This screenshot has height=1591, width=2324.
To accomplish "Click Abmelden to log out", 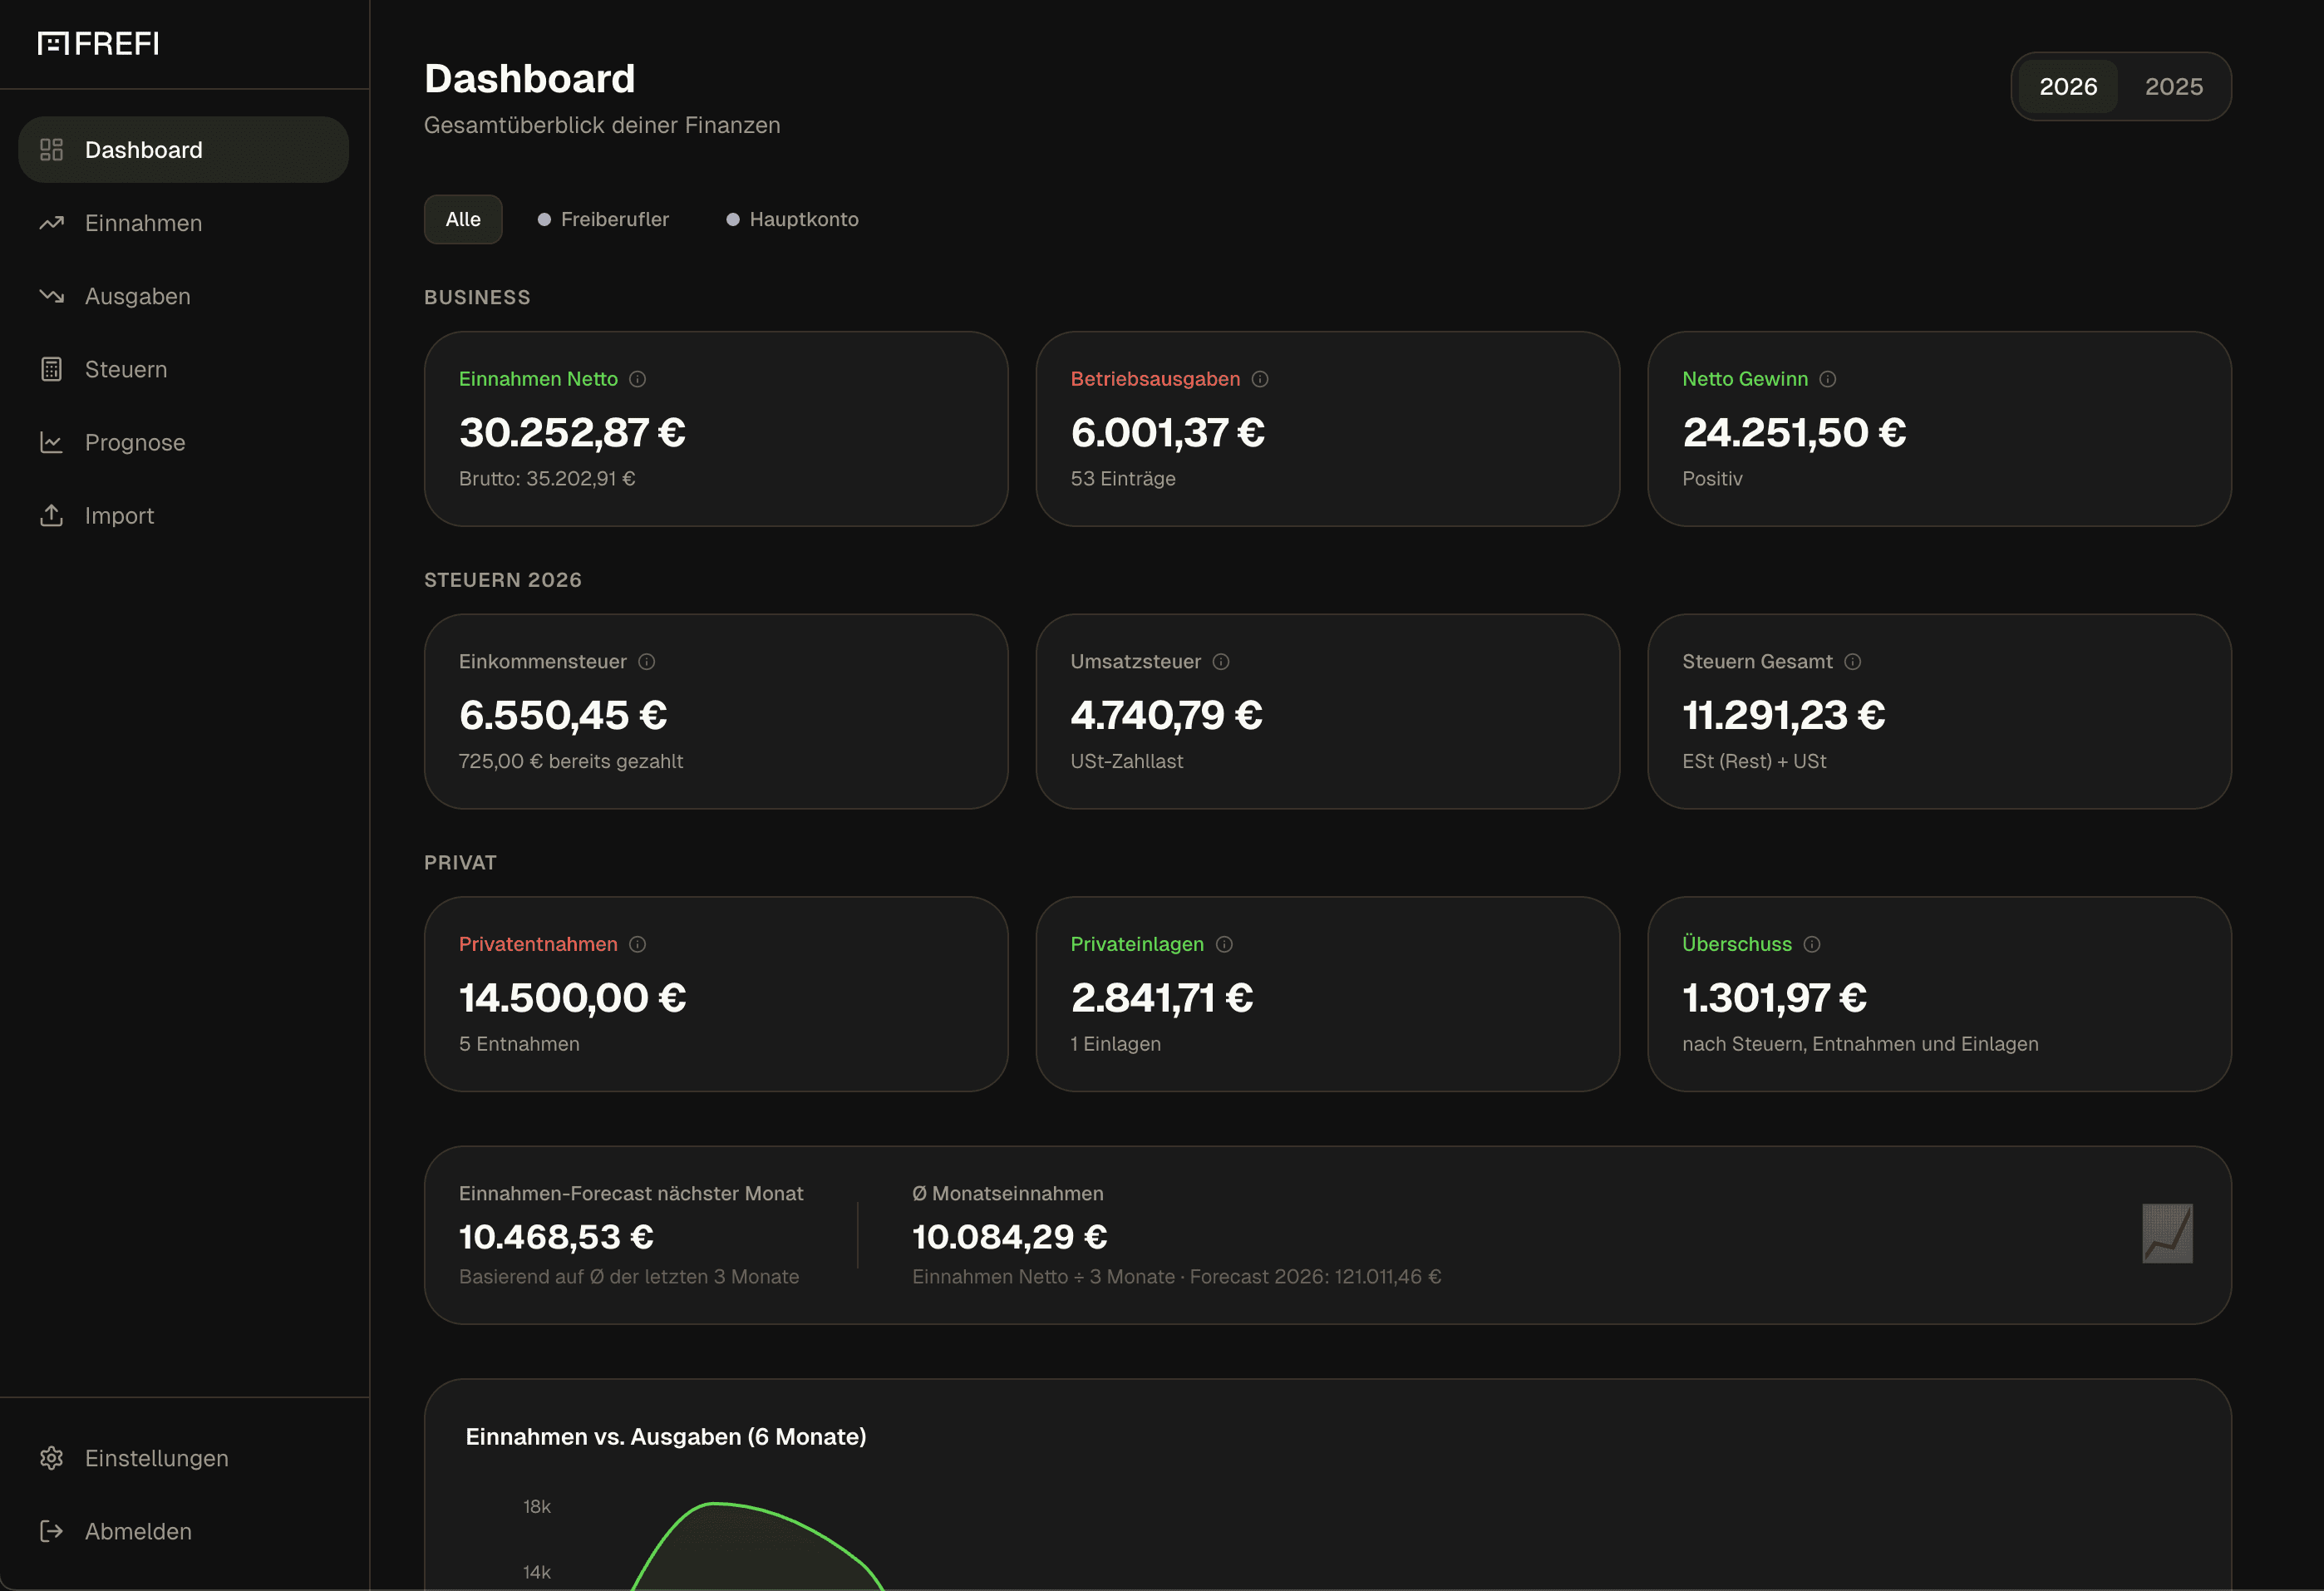I will point(138,1531).
